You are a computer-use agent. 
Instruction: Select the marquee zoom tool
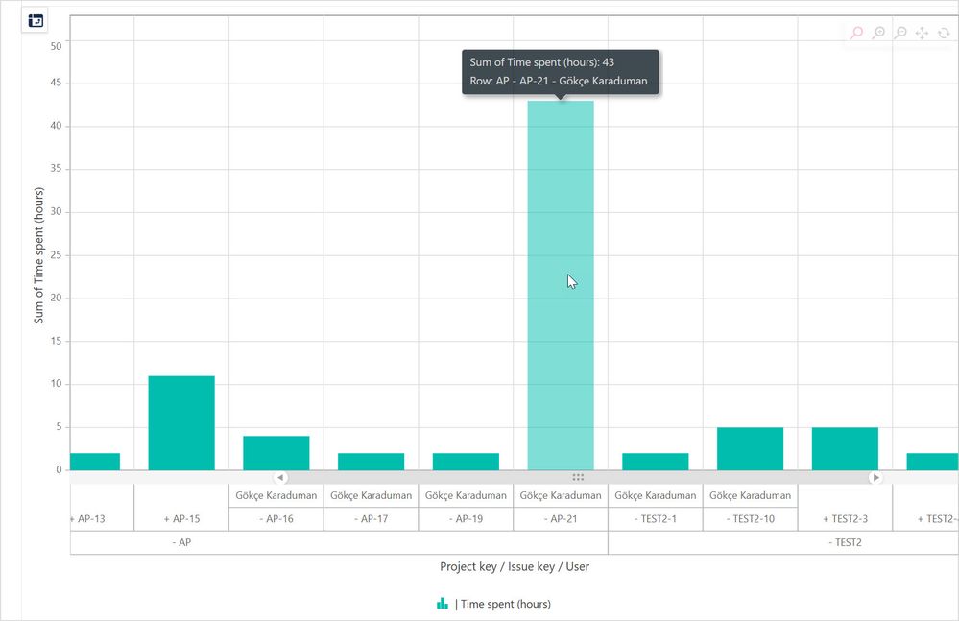(856, 32)
